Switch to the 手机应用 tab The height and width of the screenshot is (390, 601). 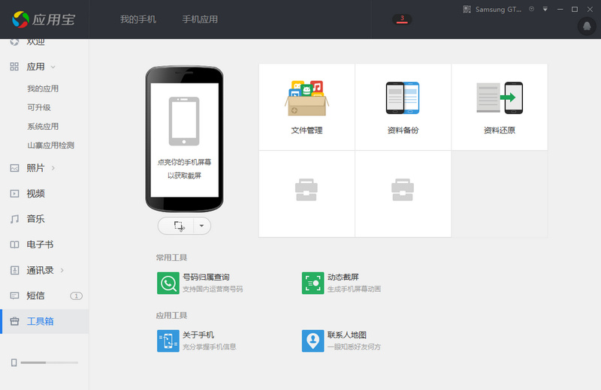pos(200,19)
